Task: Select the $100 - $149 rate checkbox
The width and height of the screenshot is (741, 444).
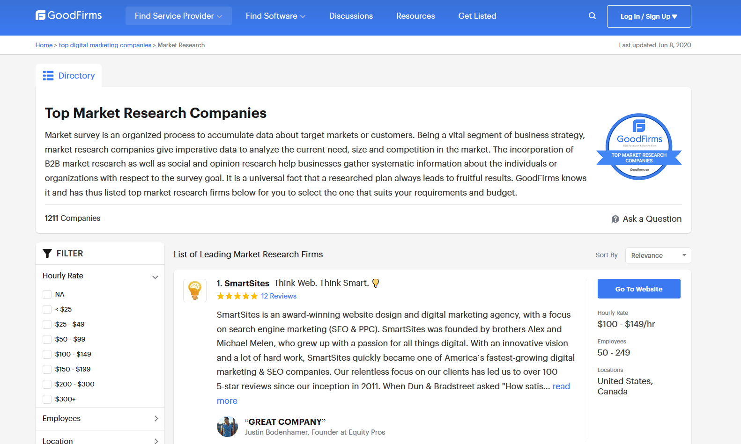Action: point(47,354)
